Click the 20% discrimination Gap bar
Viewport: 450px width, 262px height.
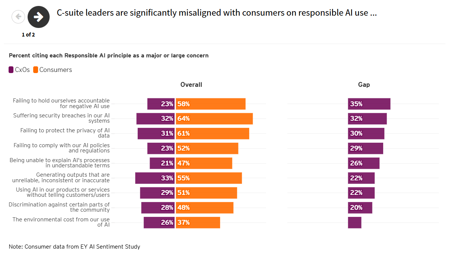pyautogui.click(x=360, y=208)
